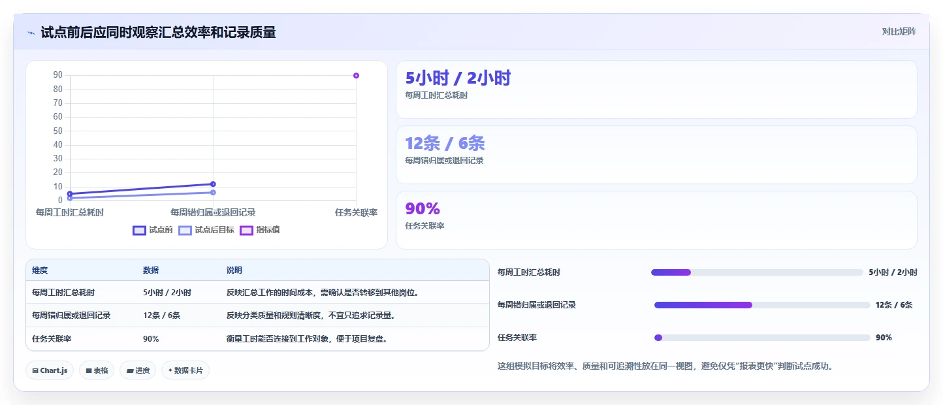Click the 90% table cell
This screenshot has width=943, height=405.
pyautogui.click(x=151, y=339)
